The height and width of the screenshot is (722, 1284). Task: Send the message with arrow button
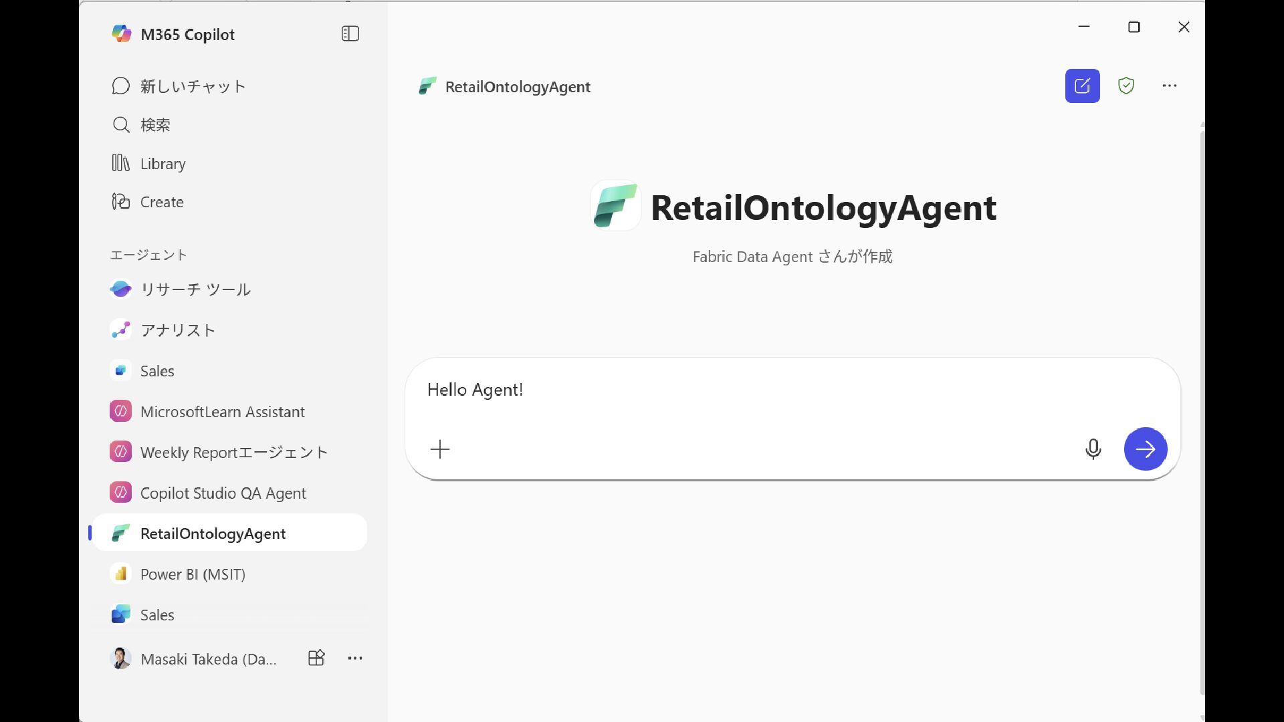coord(1145,449)
